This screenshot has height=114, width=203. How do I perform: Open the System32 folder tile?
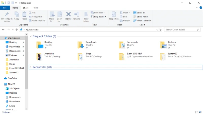coord(176,56)
